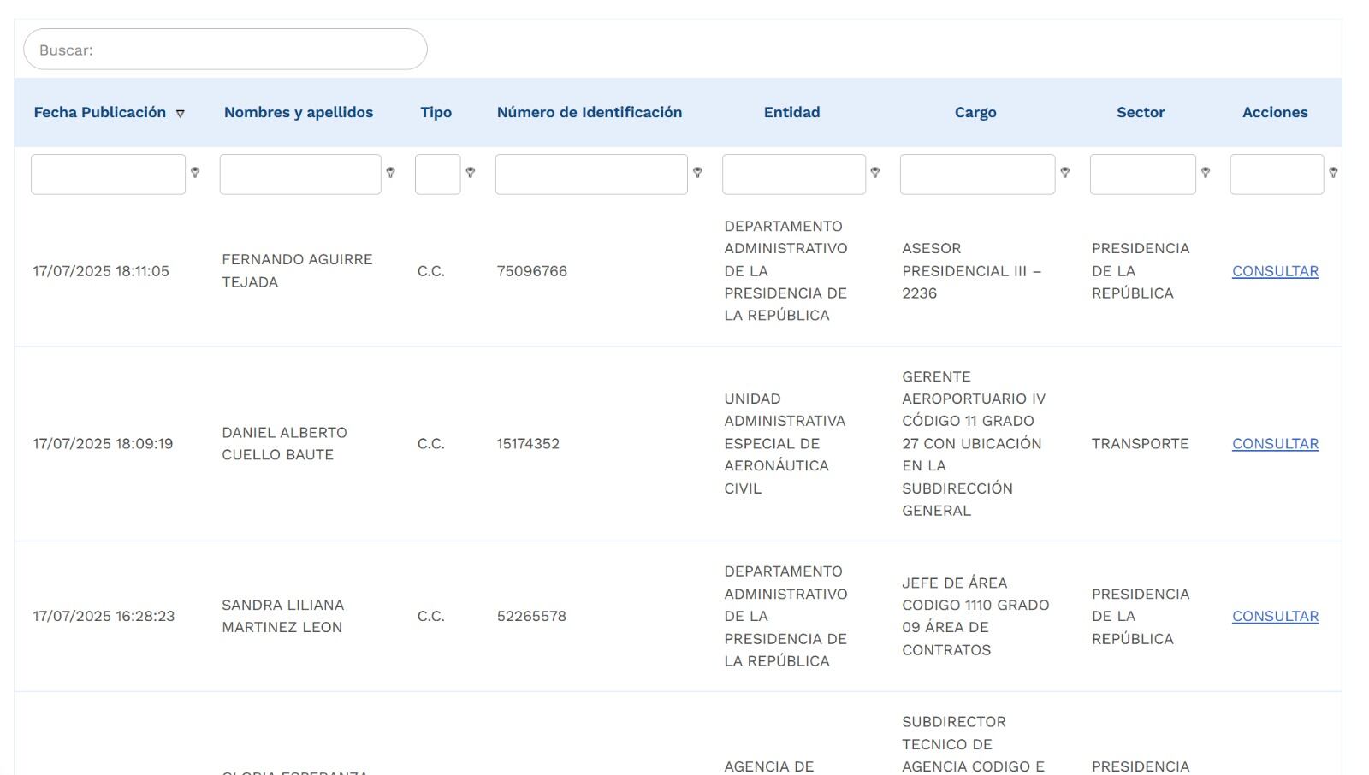
Task: Focus the Cargo filter text box
Action: 977,175
